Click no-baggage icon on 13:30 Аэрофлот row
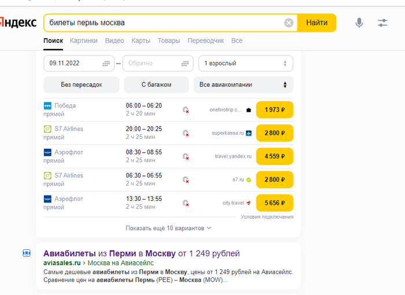Image resolution: width=405 pixels, height=295 pixels. 186,203
